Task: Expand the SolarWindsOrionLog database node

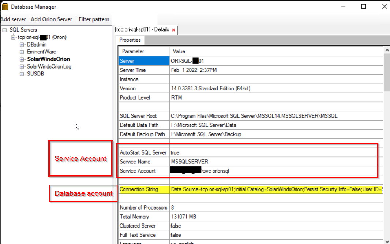Action: click(x=22, y=67)
